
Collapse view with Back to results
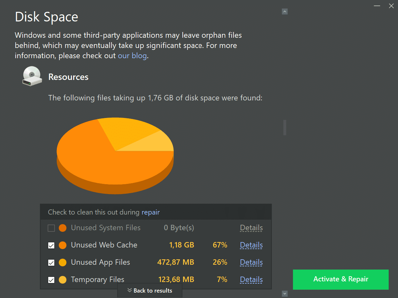150,290
